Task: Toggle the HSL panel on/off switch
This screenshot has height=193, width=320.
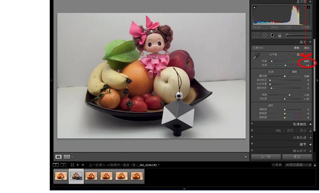Action: (x=252, y=130)
